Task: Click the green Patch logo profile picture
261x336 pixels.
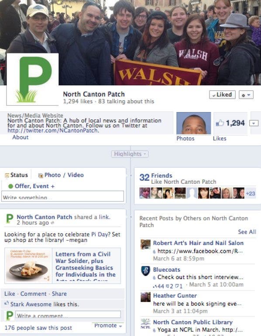Action: tap(32, 80)
